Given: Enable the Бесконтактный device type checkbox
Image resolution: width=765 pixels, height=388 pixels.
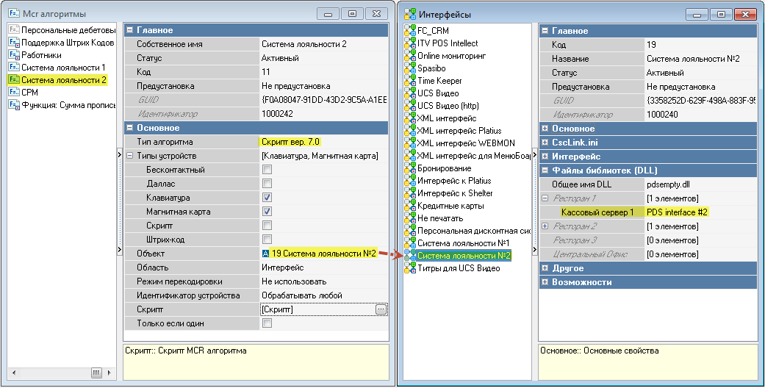Looking at the screenshot, I should coord(267,170).
